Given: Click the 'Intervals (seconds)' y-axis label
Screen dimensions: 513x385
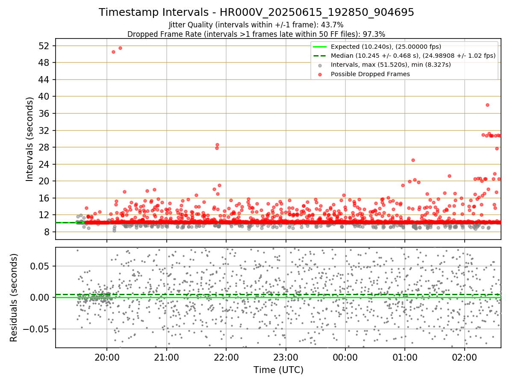Looking at the screenshot, I should pyautogui.click(x=29, y=139).
